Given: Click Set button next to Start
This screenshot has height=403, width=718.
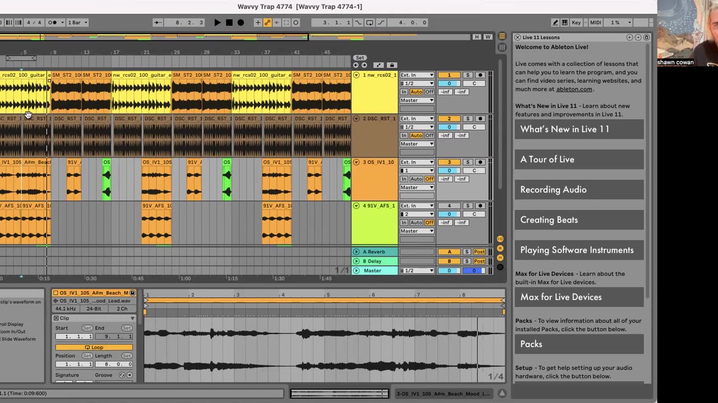Looking at the screenshot, I should [87, 328].
